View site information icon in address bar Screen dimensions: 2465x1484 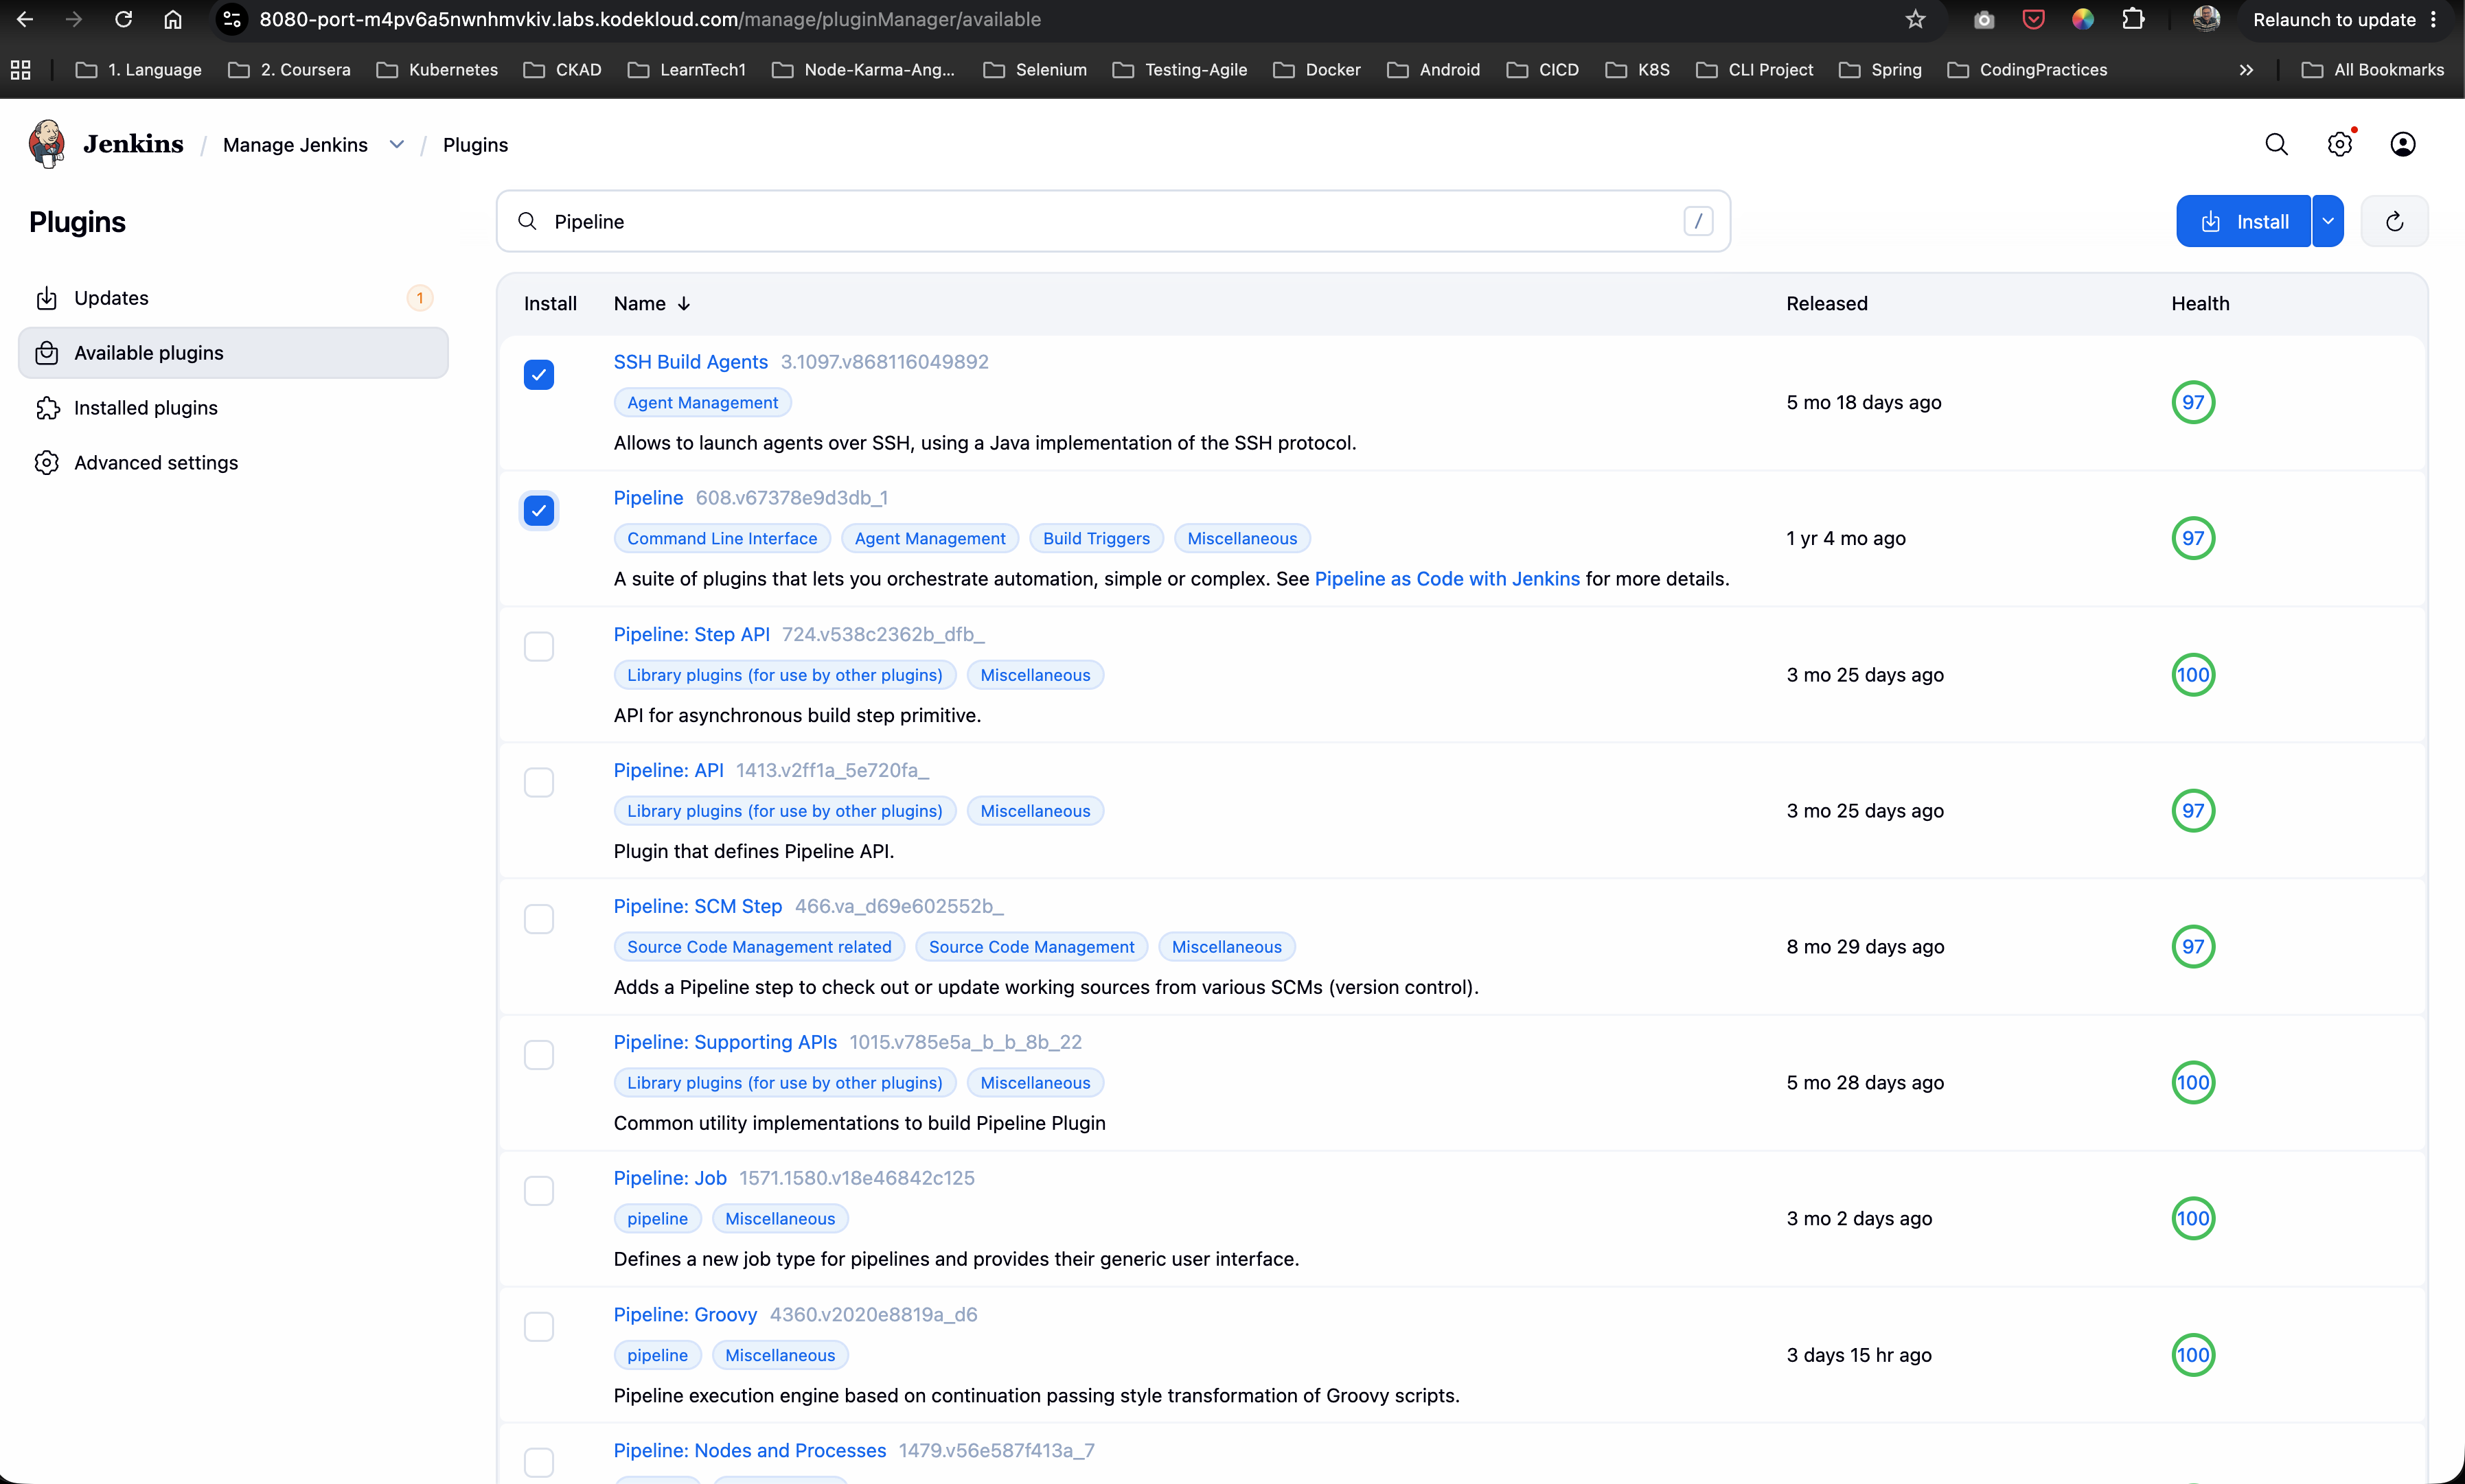232,19
